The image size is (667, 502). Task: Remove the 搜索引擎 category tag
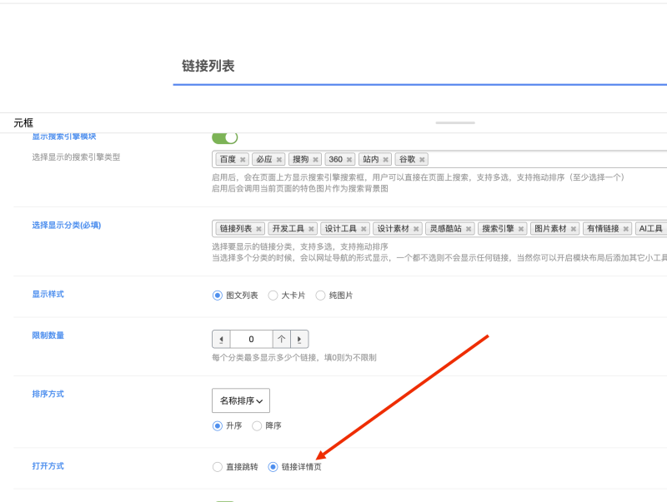pos(520,229)
